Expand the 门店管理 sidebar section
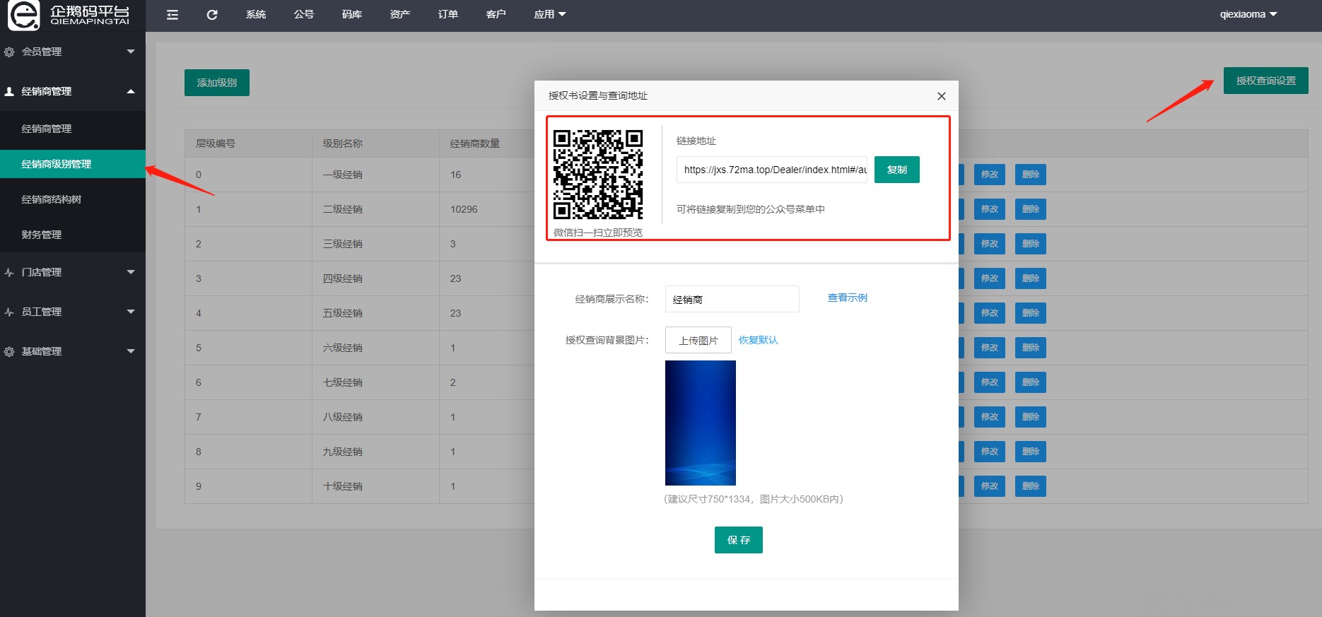 coord(73,272)
